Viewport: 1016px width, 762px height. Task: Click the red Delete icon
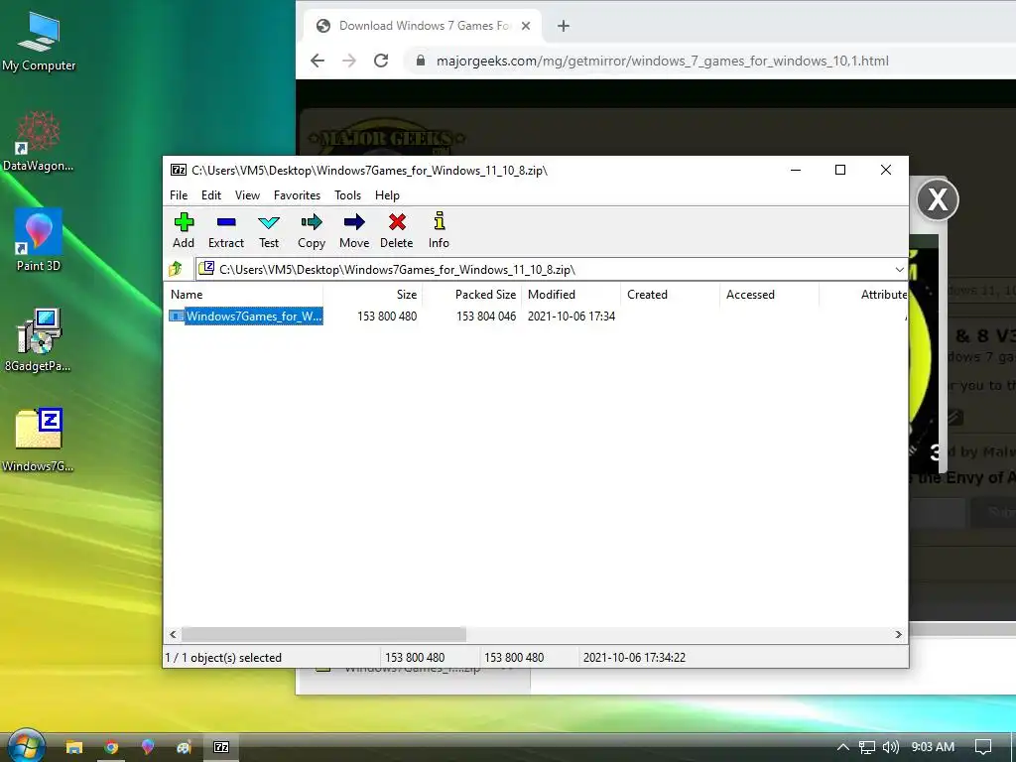(x=397, y=230)
